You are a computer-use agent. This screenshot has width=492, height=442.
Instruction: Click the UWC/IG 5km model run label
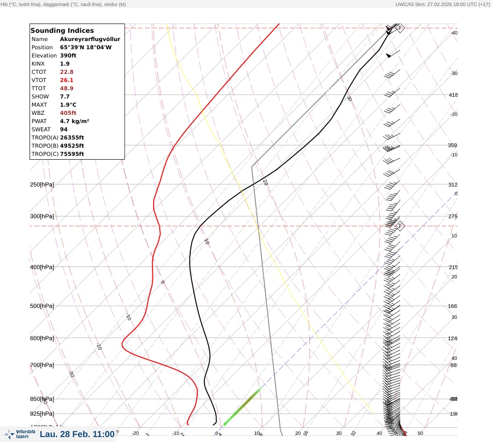442,4
